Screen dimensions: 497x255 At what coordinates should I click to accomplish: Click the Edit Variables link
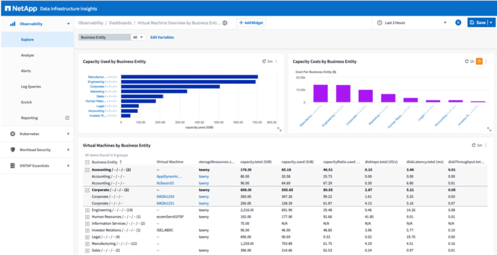(x=162, y=37)
